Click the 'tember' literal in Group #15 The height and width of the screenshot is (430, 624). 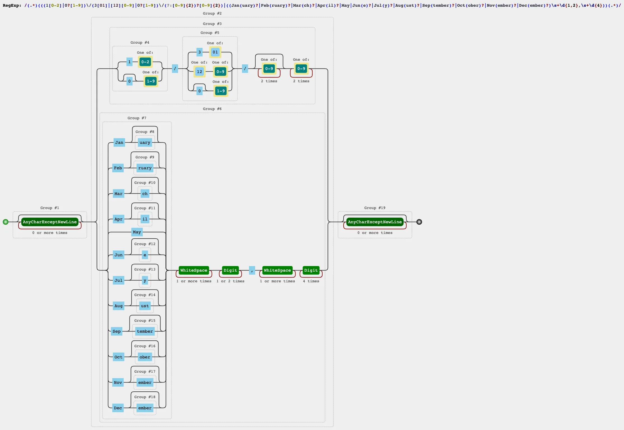(145, 331)
